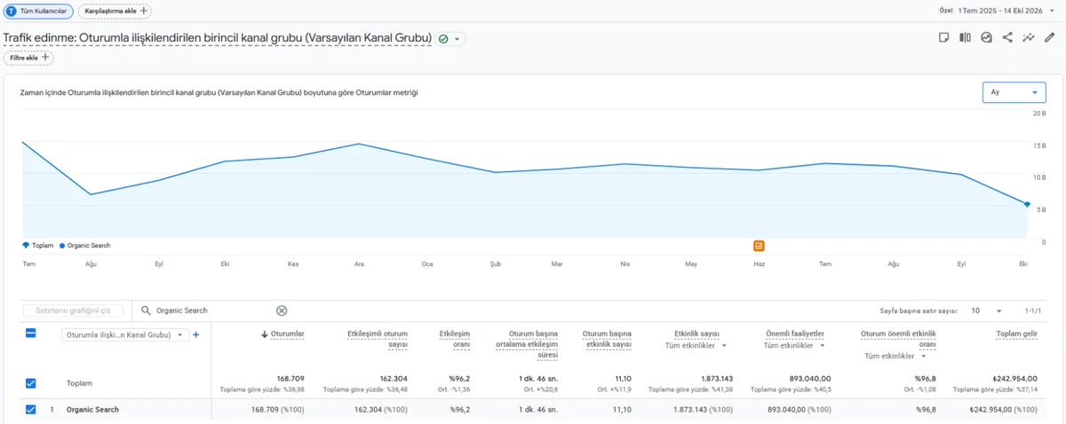
Task: Open Tüm etkinlikler dropdown under Oturum önemli etkinlik oranı
Action: pos(895,356)
